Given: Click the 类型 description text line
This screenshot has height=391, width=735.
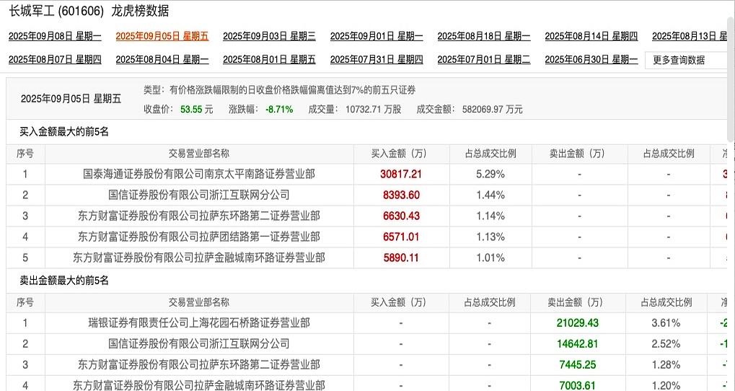Looking at the screenshot, I should tap(279, 90).
